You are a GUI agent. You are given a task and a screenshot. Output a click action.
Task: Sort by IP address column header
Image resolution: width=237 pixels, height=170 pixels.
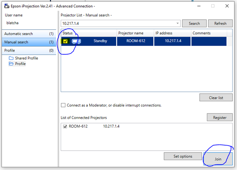click(x=172, y=33)
